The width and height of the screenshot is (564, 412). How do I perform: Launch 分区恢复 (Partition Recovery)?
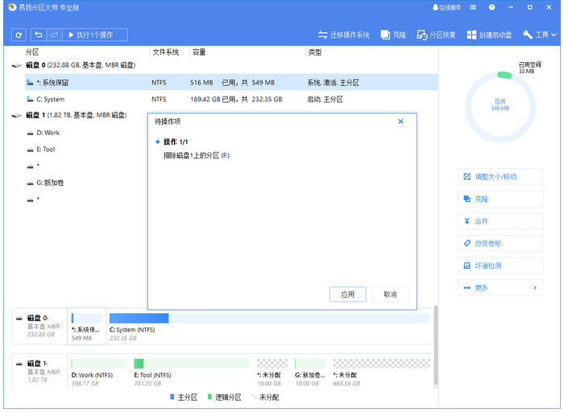pyautogui.click(x=437, y=35)
